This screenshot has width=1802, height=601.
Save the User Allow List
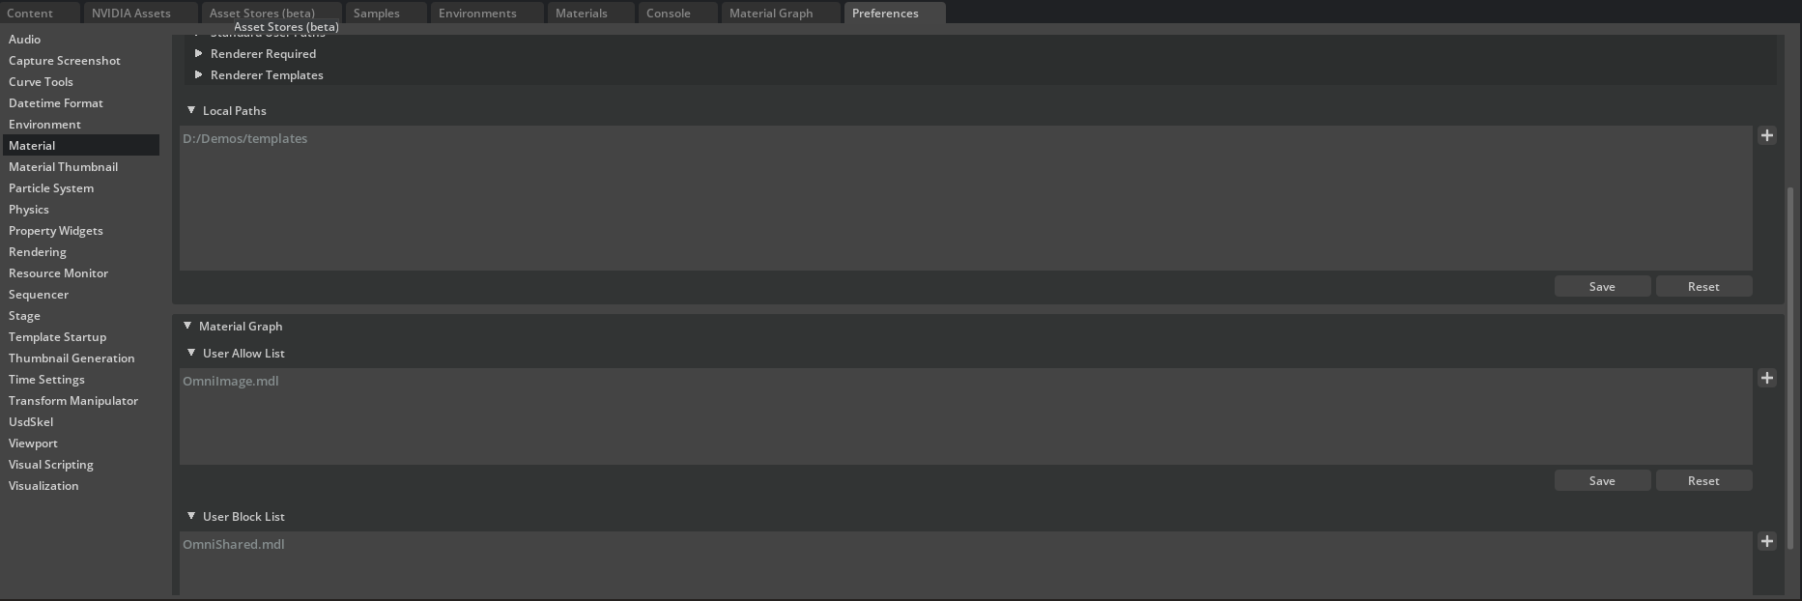click(x=1602, y=480)
